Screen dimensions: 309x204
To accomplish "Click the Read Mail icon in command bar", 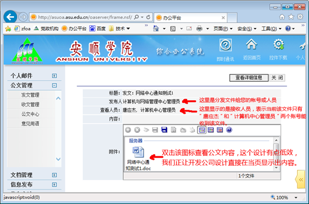I will (189, 29).
